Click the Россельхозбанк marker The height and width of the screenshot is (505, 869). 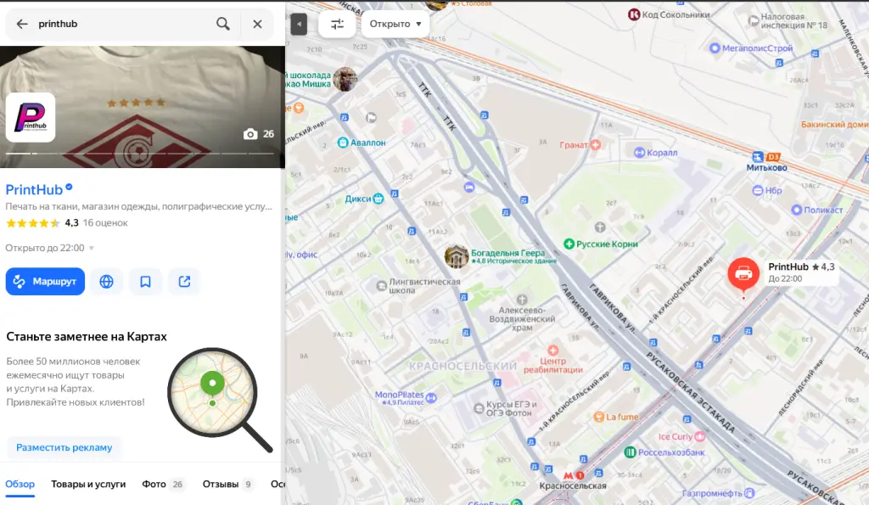click(631, 452)
